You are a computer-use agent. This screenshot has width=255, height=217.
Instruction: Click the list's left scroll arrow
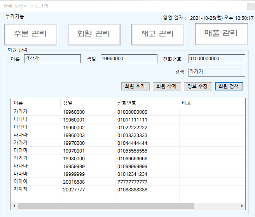[14, 206]
